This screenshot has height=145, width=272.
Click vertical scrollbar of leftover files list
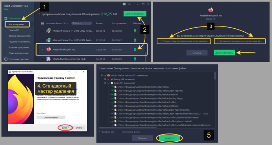pos(215,76)
